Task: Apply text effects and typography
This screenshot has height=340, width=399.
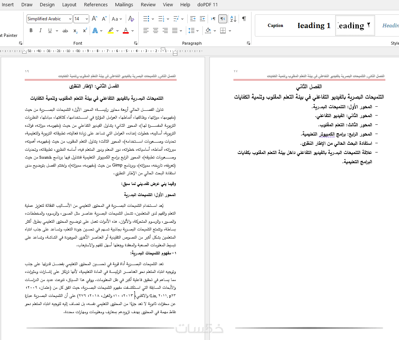Action: click(x=95, y=31)
